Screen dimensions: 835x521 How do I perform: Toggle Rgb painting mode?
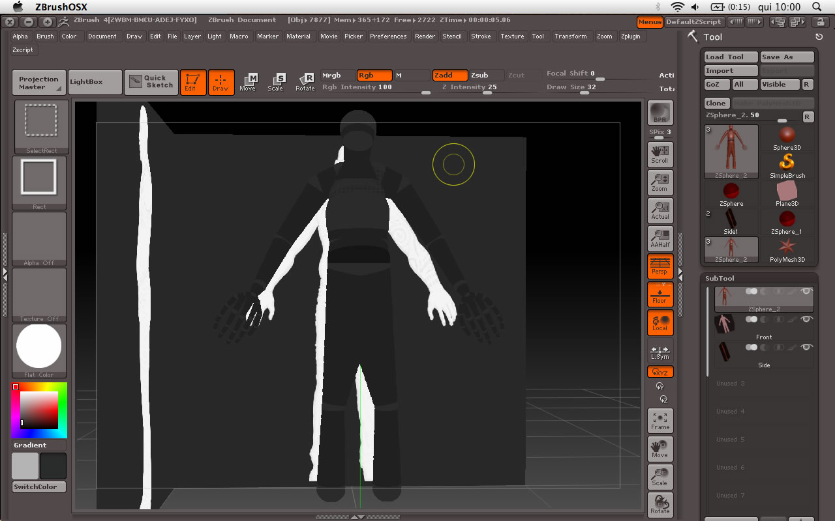pyautogui.click(x=374, y=76)
